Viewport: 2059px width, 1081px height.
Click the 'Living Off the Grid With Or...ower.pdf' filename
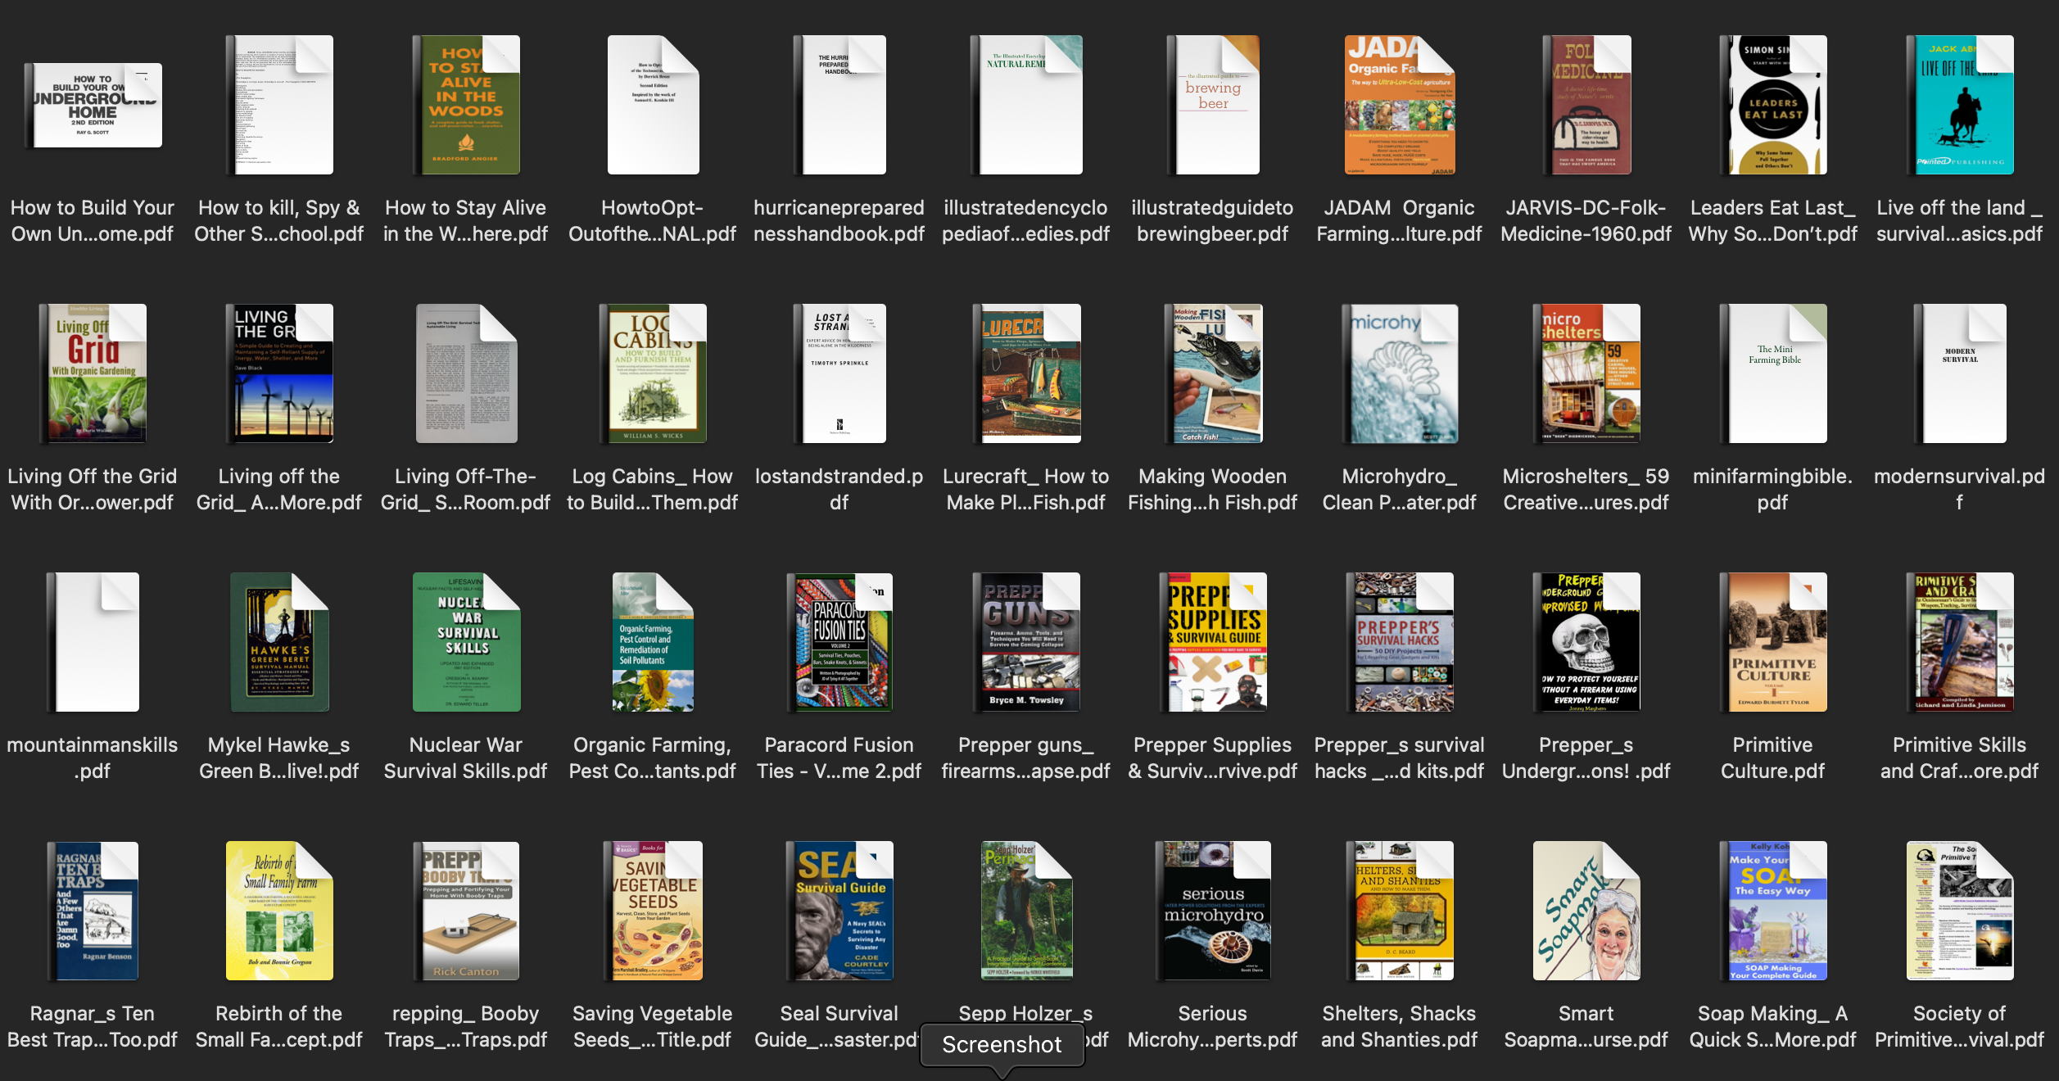point(93,490)
